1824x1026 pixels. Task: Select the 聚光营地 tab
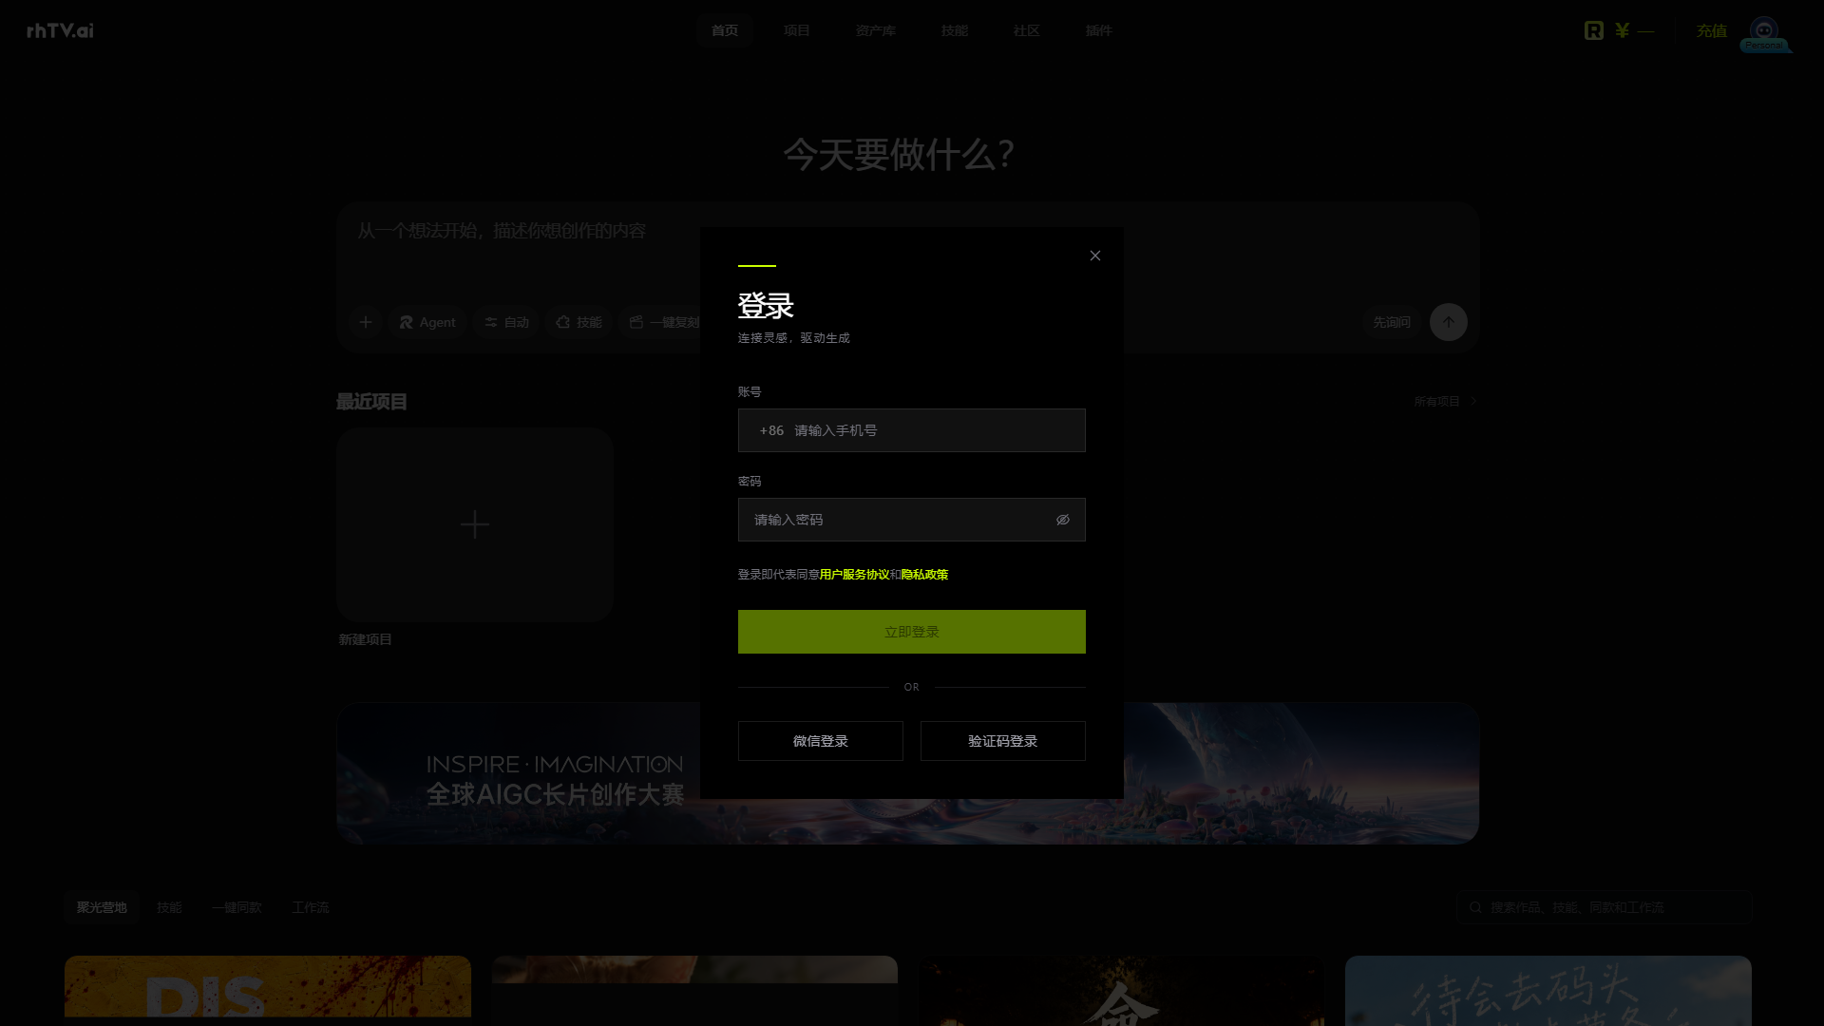click(102, 907)
